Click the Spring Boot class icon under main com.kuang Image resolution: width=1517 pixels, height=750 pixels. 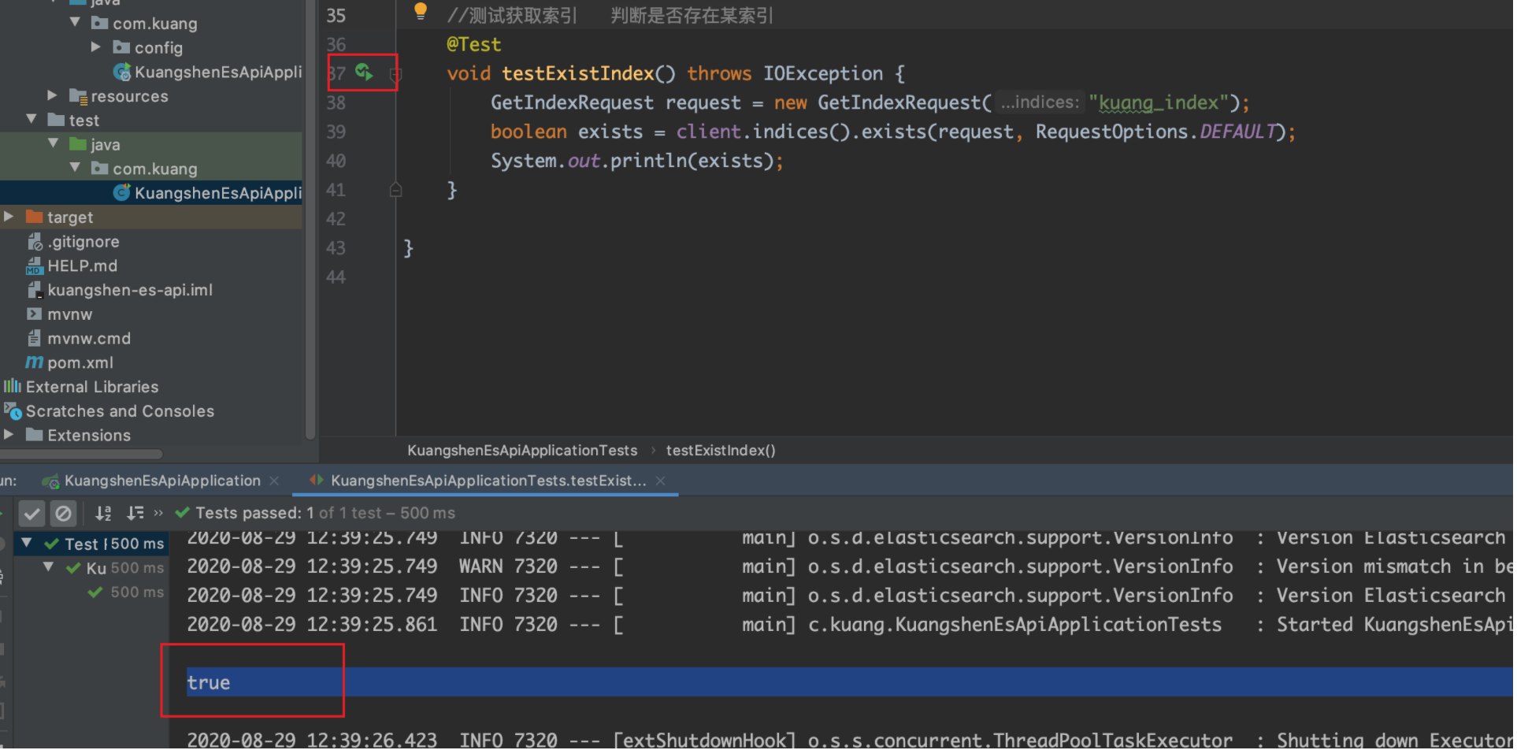point(122,72)
